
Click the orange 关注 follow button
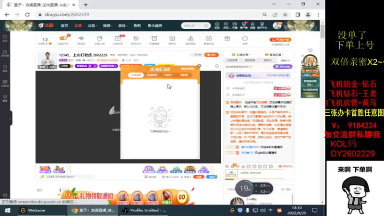[211, 55]
